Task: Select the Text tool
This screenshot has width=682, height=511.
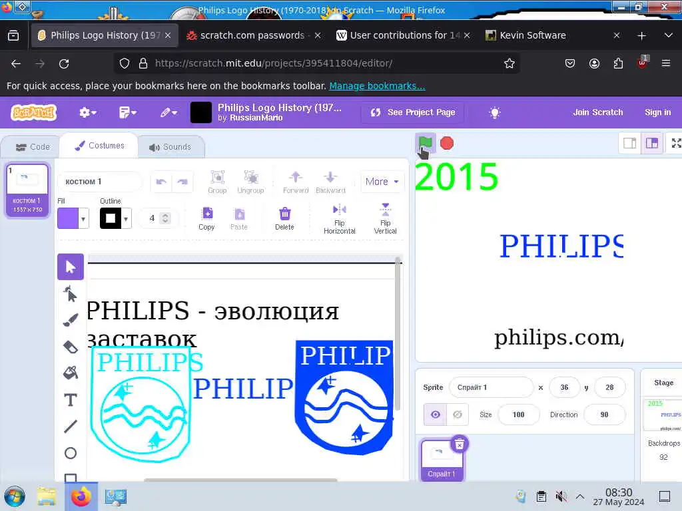Action: [x=71, y=400]
